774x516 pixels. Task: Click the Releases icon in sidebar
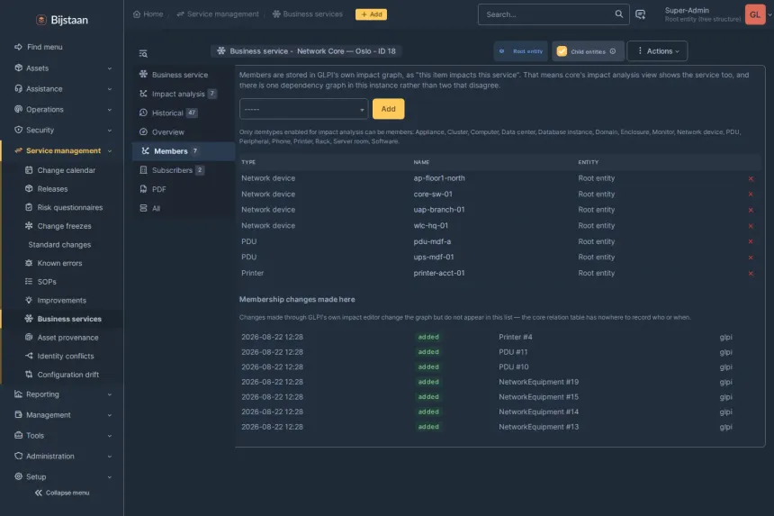(x=29, y=188)
